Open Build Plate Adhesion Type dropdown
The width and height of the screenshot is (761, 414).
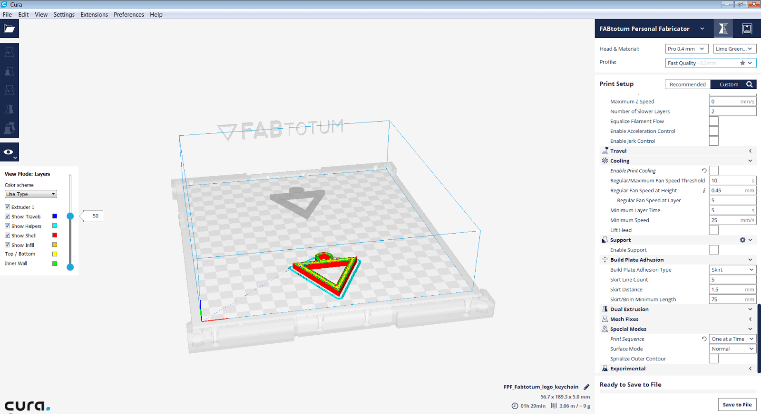[732, 270]
